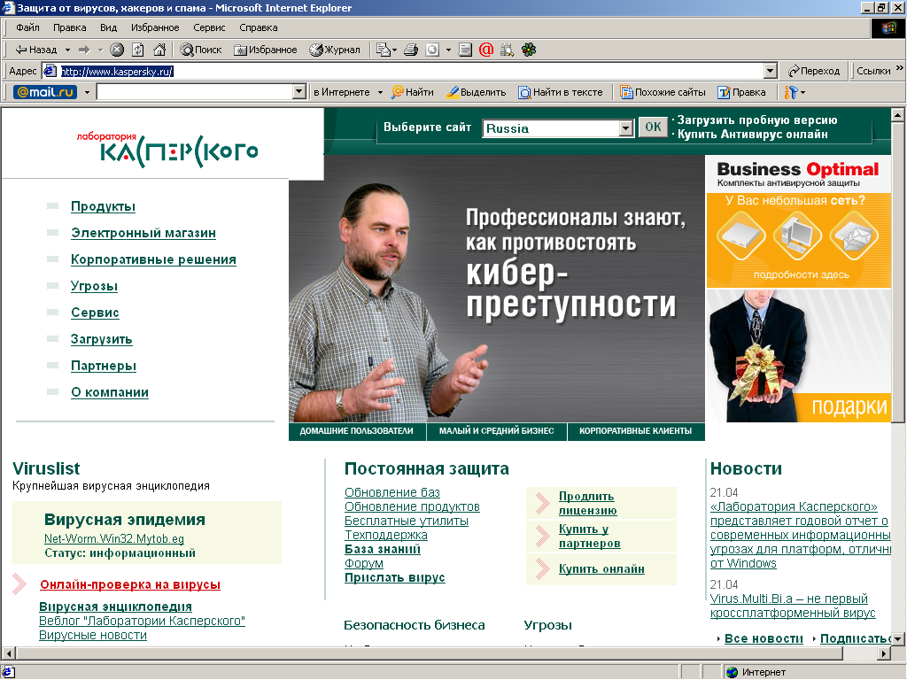Select the 'Домашние пользователи' tab
907x680 pixels.
(x=357, y=431)
